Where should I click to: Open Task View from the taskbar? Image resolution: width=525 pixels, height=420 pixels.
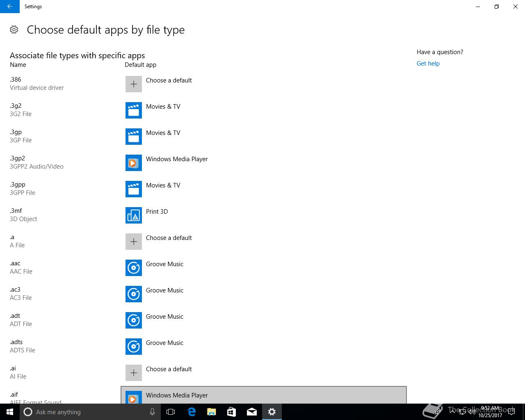[171, 412]
